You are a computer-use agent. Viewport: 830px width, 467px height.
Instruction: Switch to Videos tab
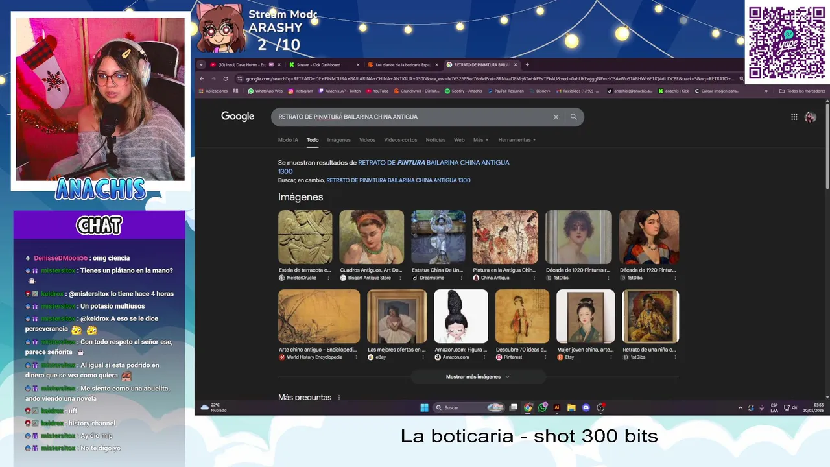point(367,140)
